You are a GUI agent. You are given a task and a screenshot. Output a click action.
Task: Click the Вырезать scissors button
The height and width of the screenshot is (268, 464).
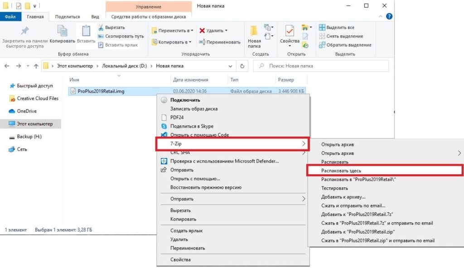[111, 28]
